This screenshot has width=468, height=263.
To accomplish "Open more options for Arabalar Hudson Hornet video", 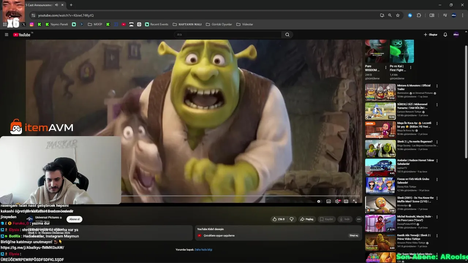I will click(x=437, y=161).
